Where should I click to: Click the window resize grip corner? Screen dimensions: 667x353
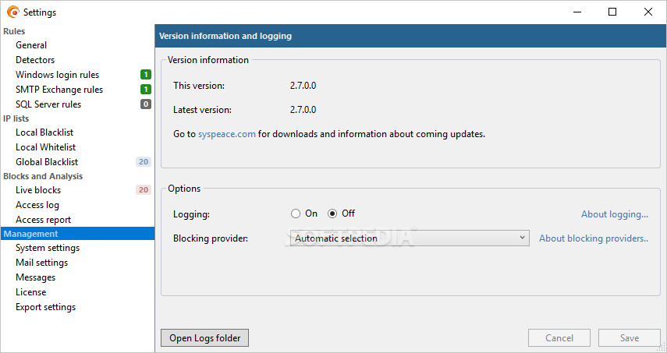662,348
